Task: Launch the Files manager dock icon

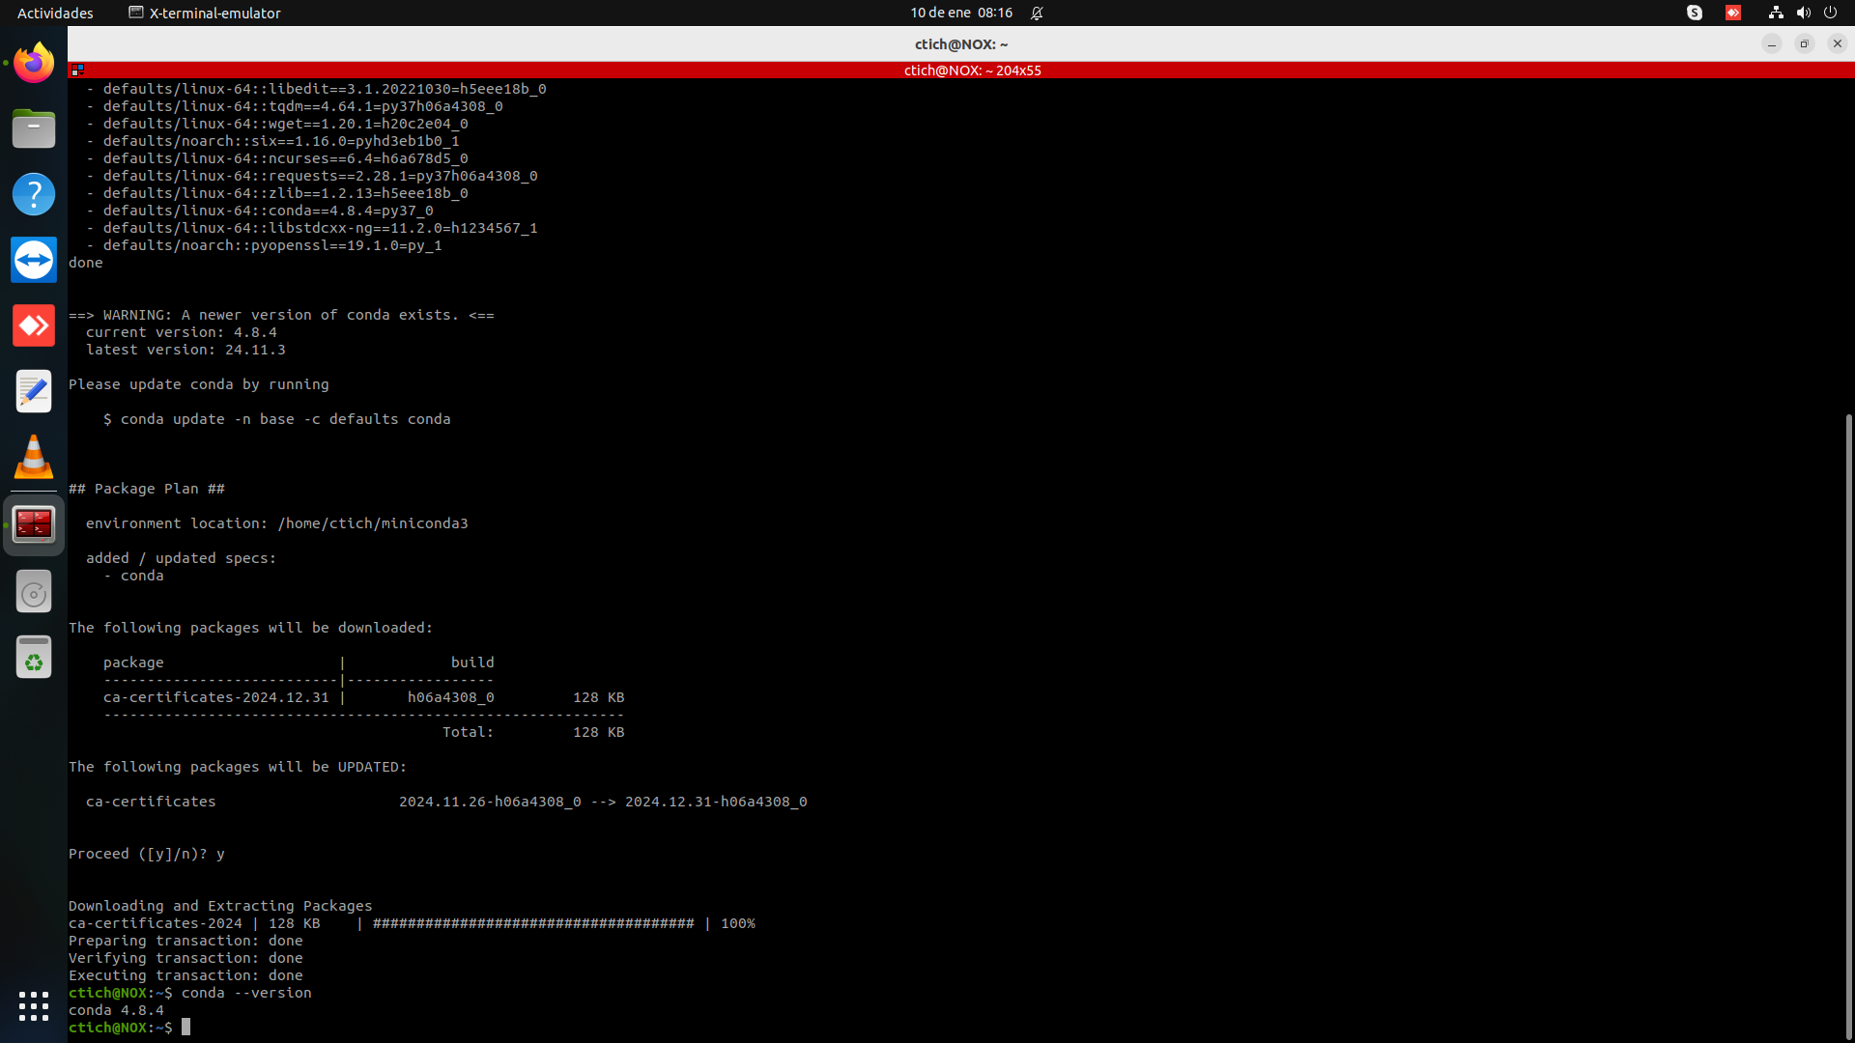Action: (x=34, y=128)
